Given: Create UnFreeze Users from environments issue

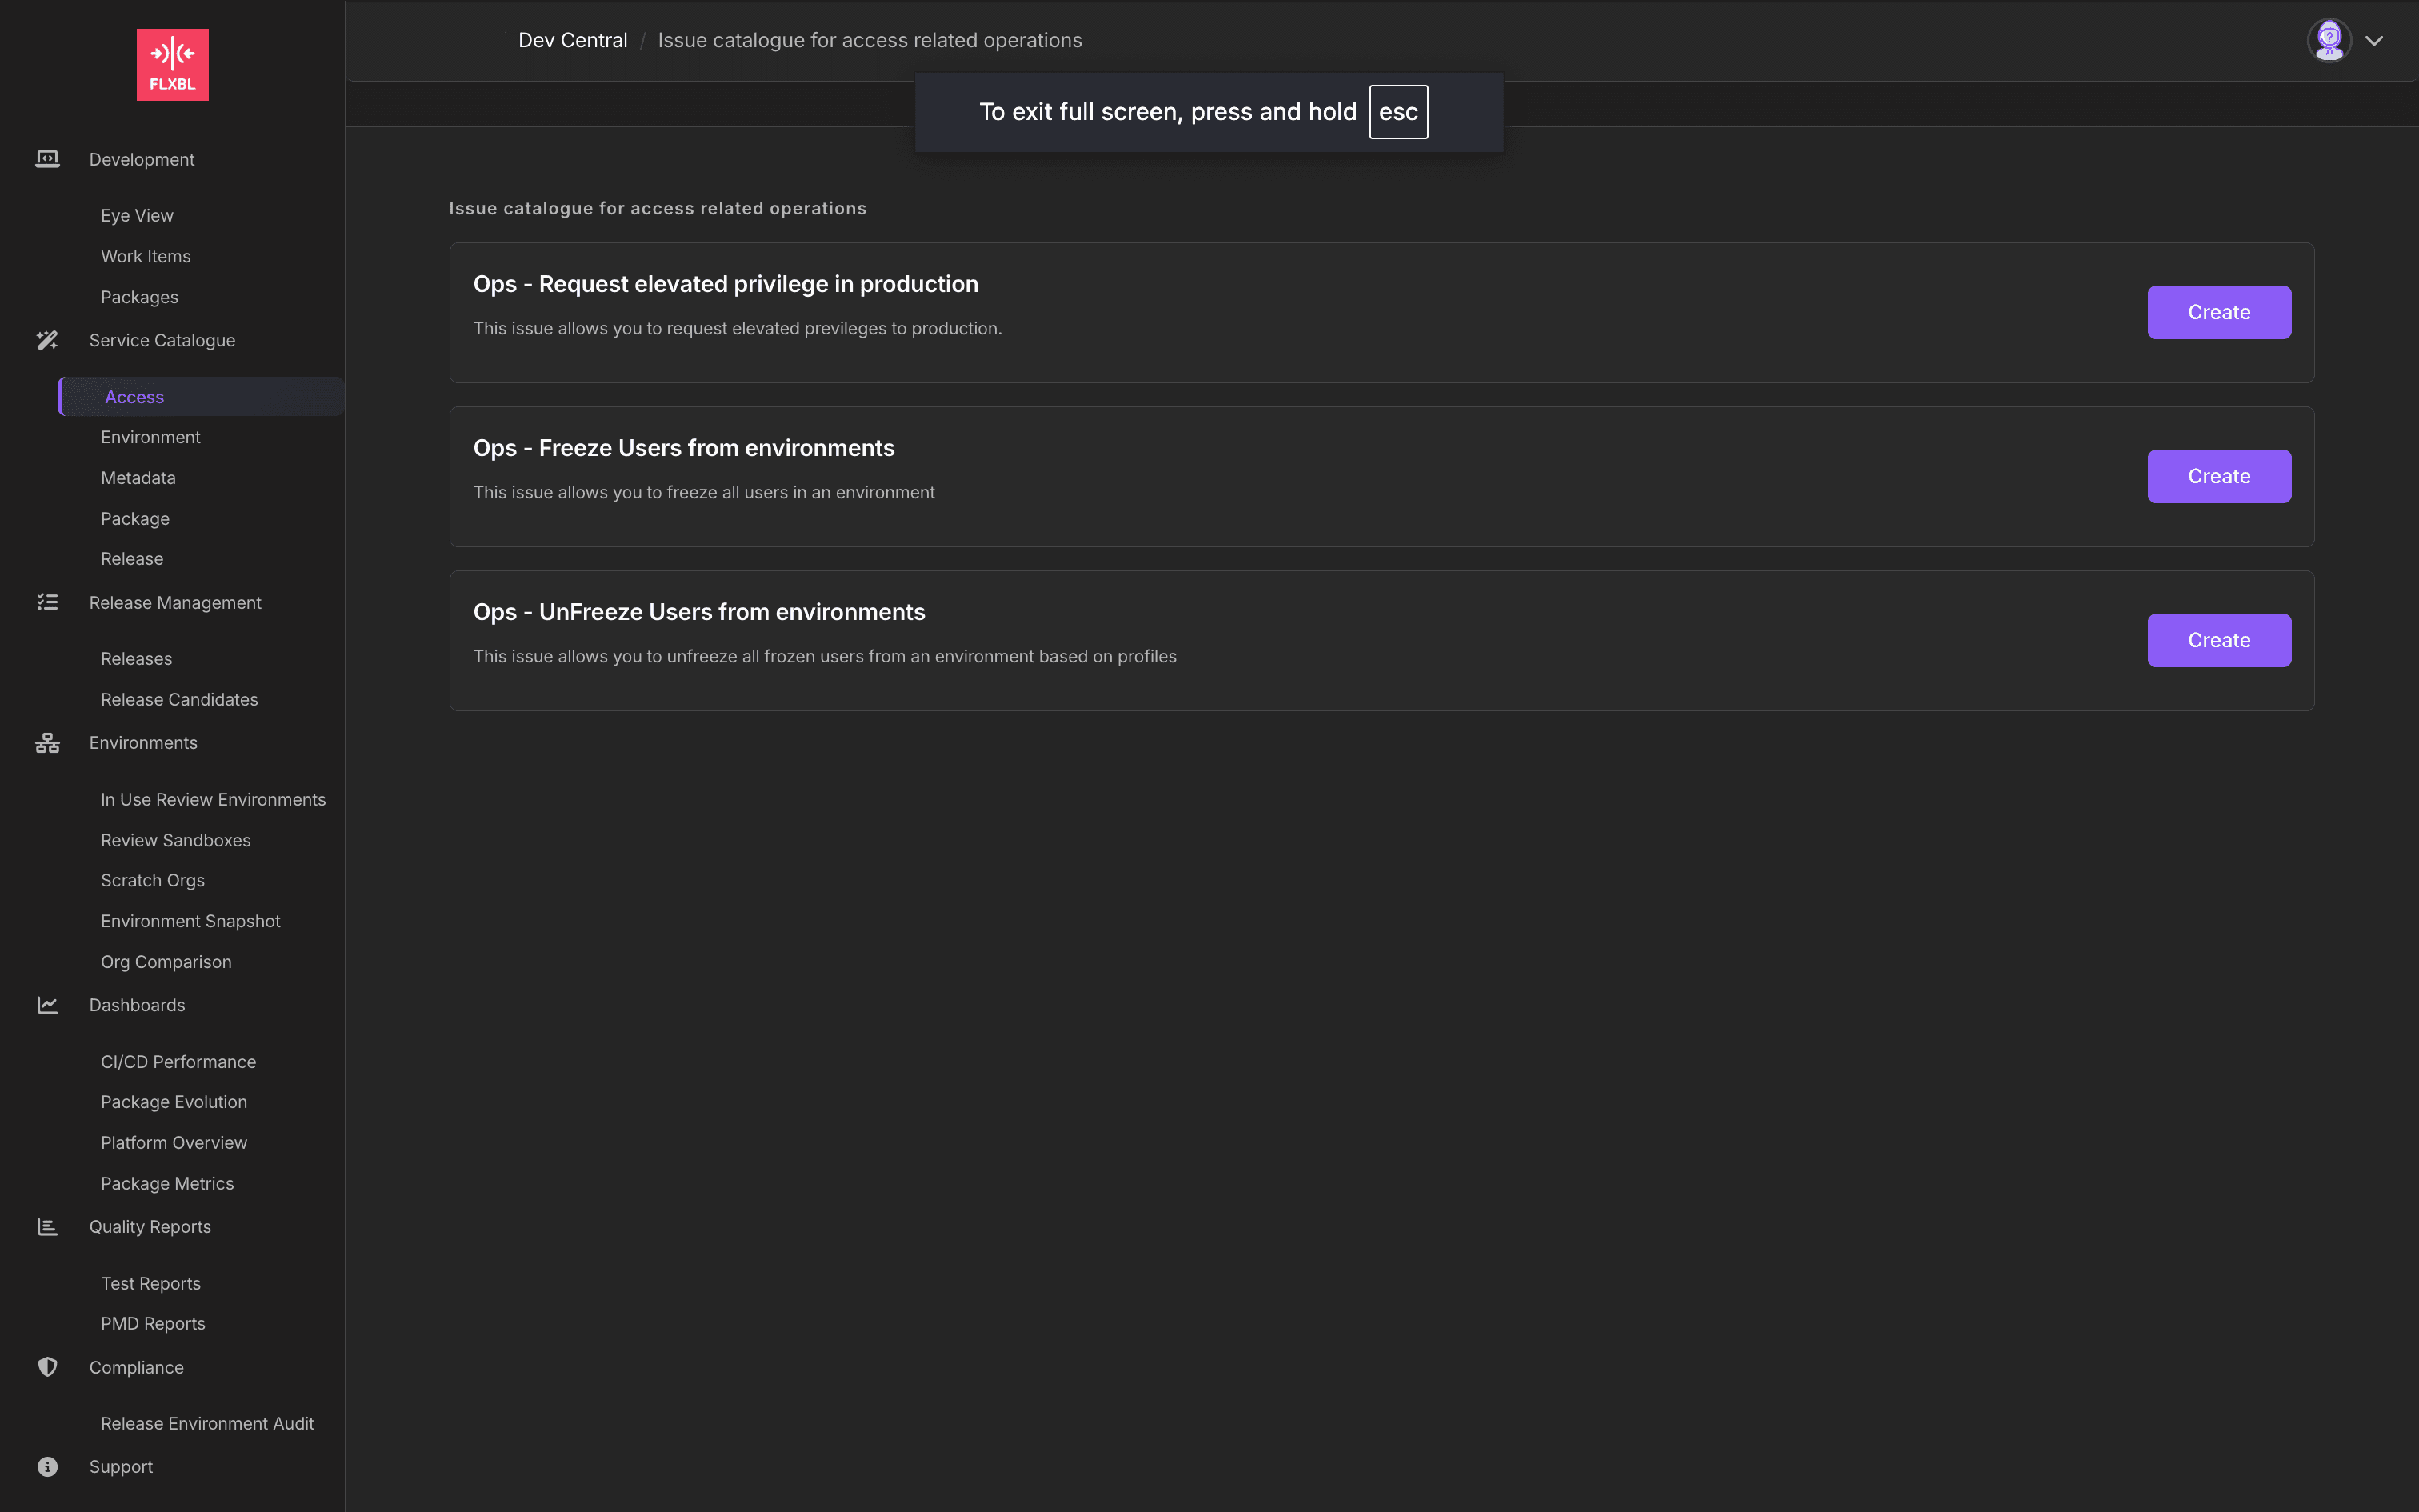Looking at the screenshot, I should point(2219,640).
